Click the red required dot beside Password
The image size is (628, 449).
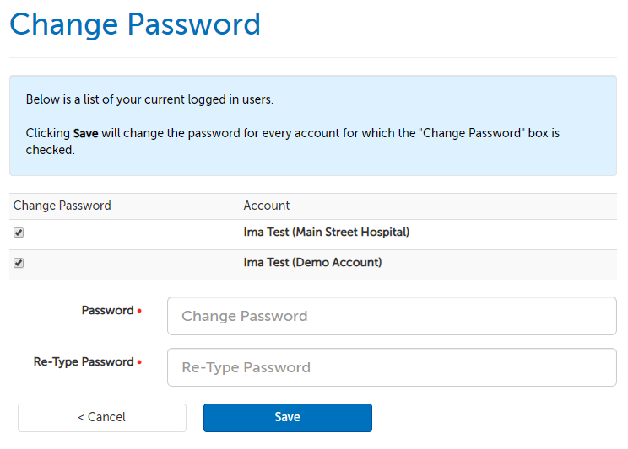[139, 311]
